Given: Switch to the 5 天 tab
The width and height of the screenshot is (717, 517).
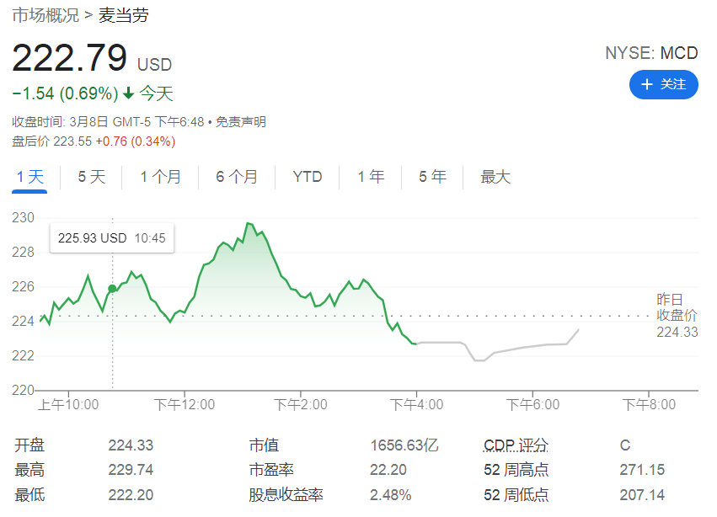Looking at the screenshot, I should pos(92,177).
